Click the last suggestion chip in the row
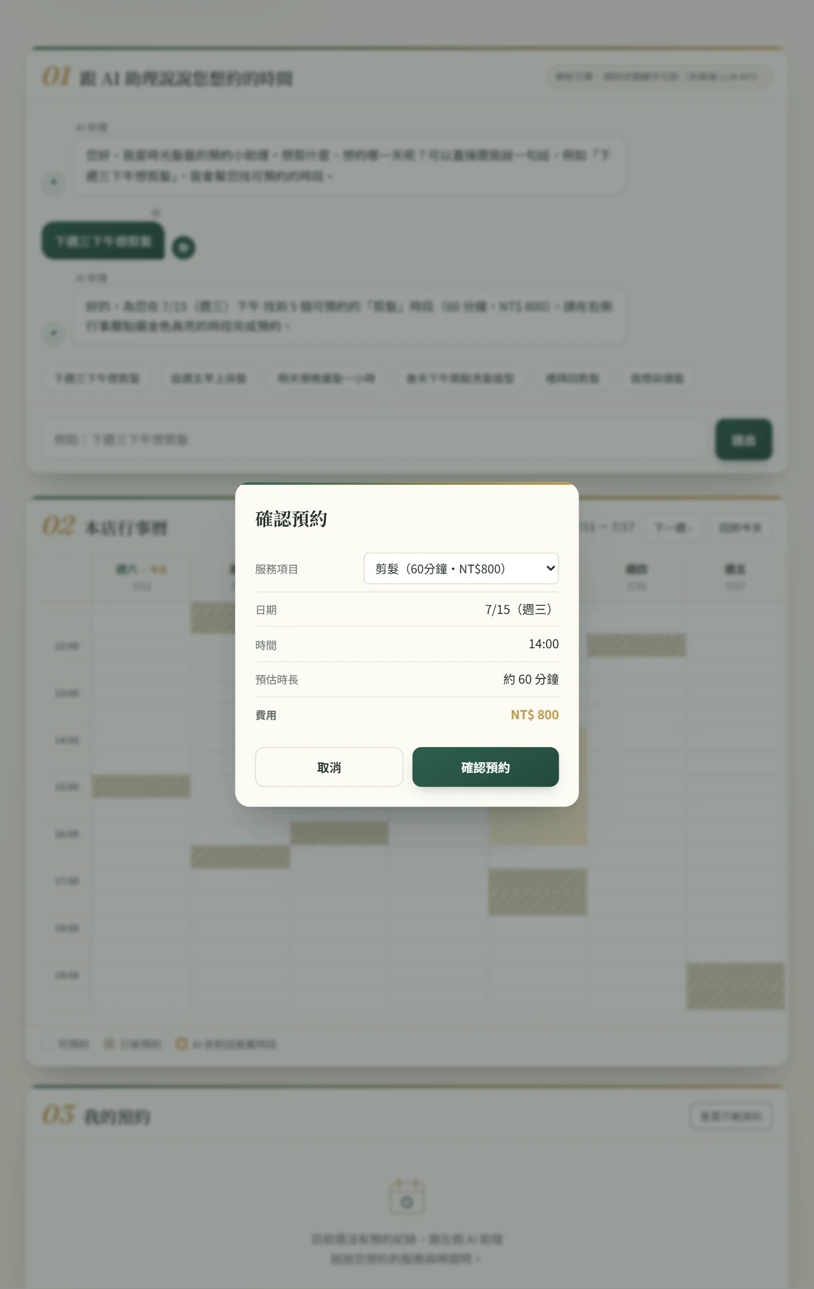Screen dimensions: 814x1289 coord(657,379)
